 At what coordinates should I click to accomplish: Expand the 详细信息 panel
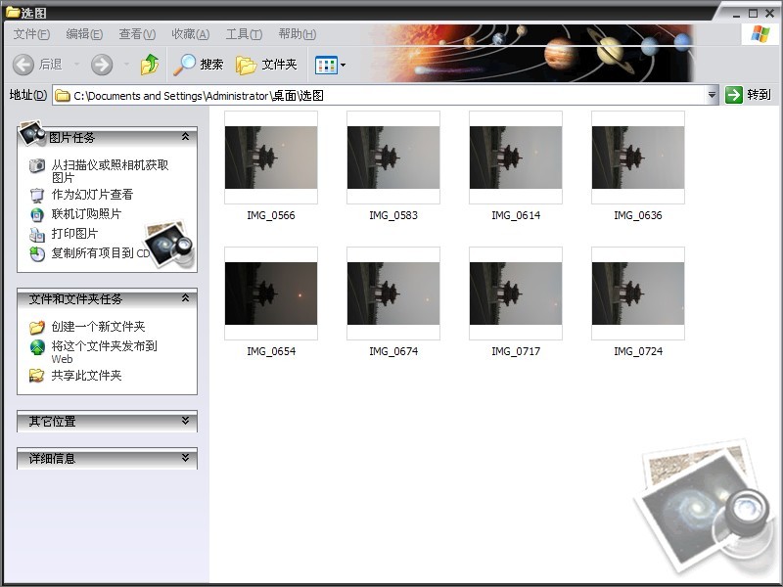click(185, 458)
